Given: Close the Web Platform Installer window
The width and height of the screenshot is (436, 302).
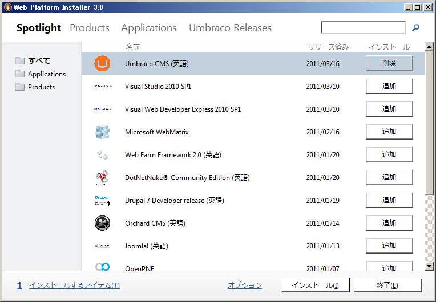Looking at the screenshot, I should pyautogui.click(x=428, y=7).
